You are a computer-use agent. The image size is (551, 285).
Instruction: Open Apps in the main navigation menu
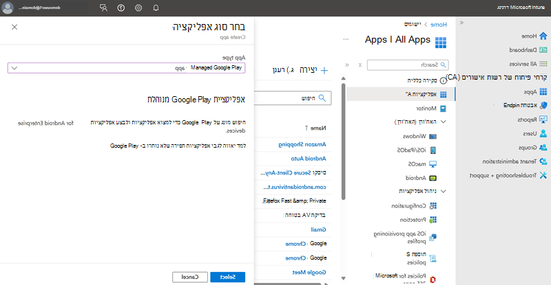click(535, 92)
